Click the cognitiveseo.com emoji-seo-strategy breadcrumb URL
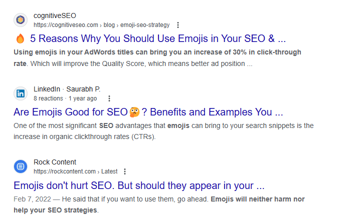The width and height of the screenshot is (355, 223). pyautogui.click(x=101, y=25)
